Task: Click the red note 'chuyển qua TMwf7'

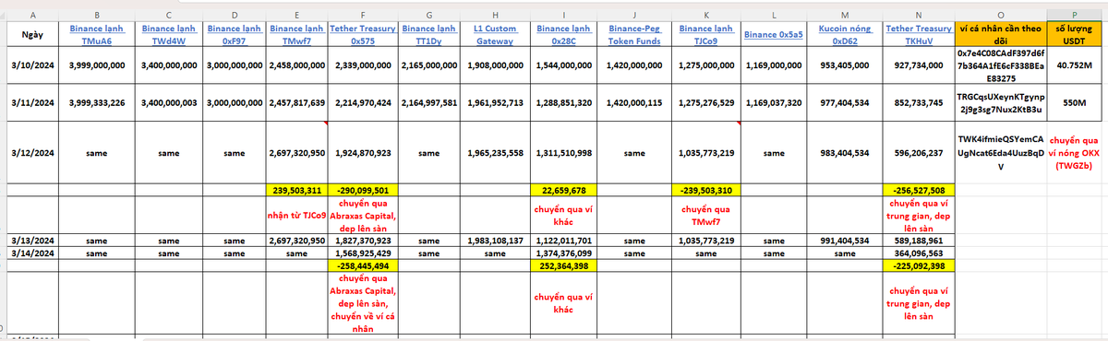Action: coord(705,215)
